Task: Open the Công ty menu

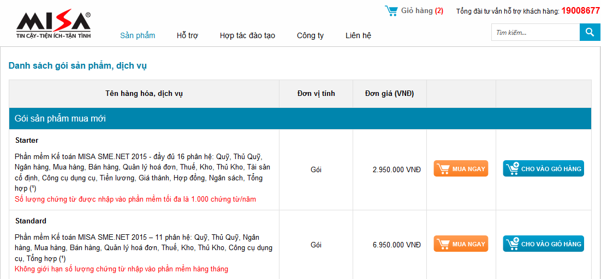Action: coord(310,35)
